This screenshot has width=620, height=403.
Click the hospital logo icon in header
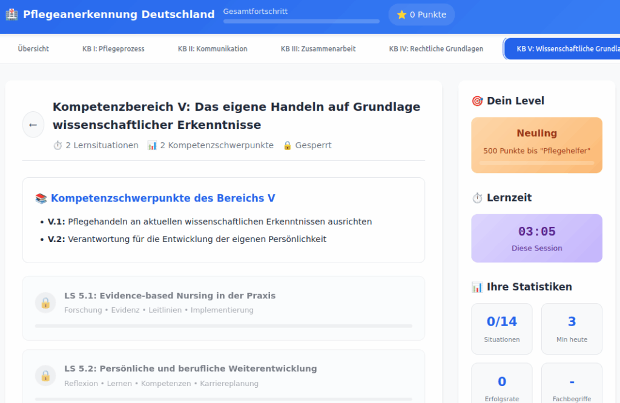(12, 14)
